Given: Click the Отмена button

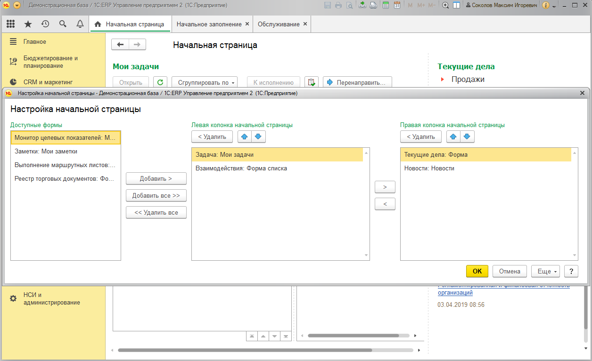Looking at the screenshot, I should pyautogui.click(x=510, y=271).
